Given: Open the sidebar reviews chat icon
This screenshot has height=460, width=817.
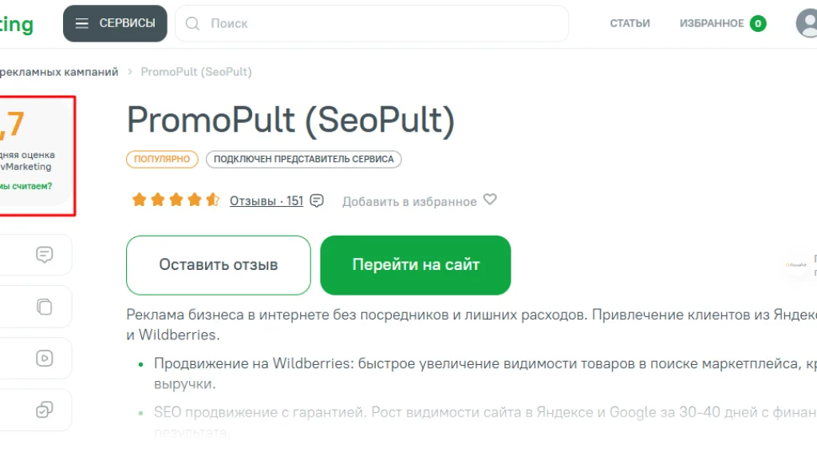Looking at the screenshot, I should pyautogui.click(x=45, y=255).
